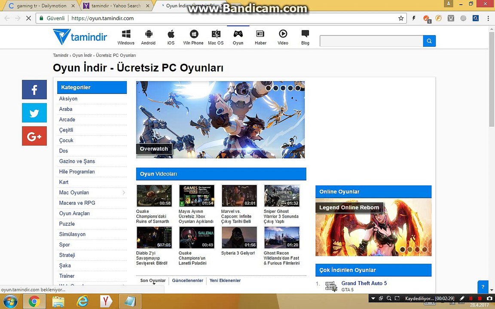Screen dimensions: 495x309
Task: Open the Blog speech bubble icon
Action: click(x=305, y=34)
